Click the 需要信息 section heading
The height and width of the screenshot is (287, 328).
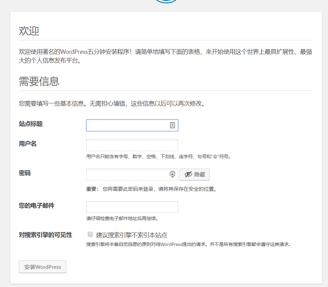click(x=39, y=81)
